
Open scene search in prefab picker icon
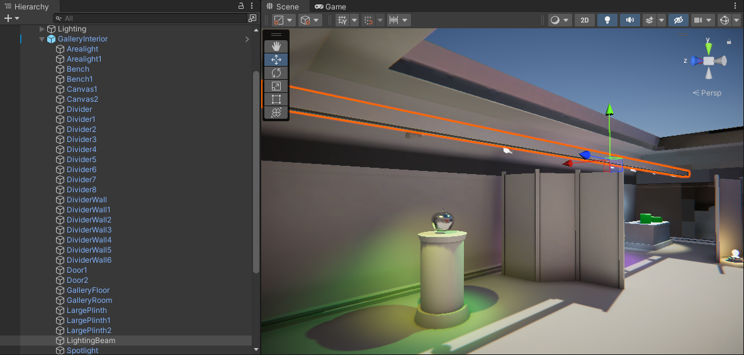click(252, 18)
